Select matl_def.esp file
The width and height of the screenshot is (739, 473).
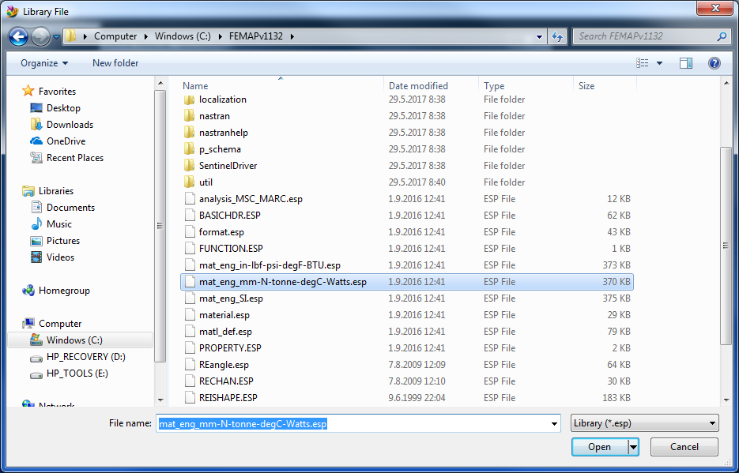point(407,332)
